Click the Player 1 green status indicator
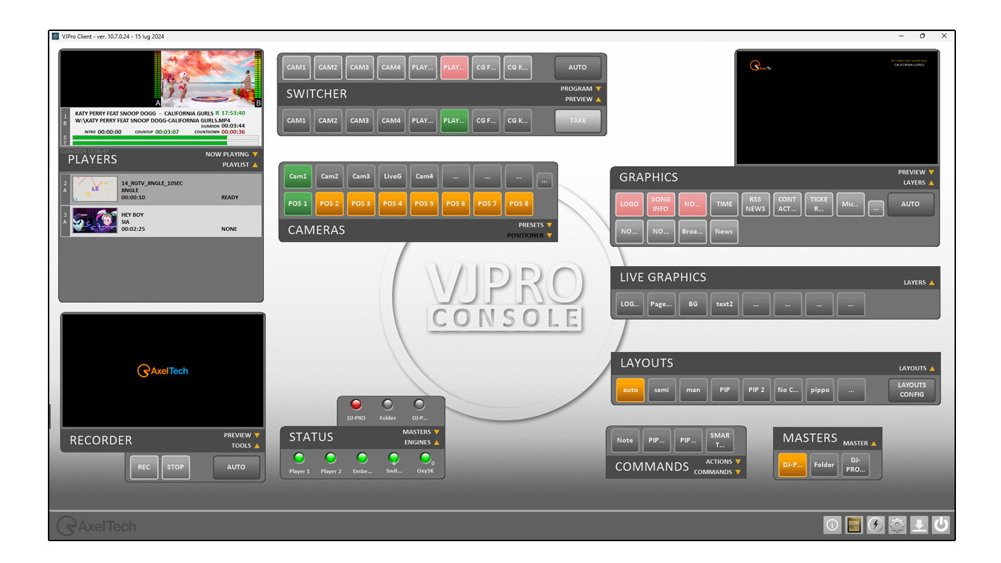Image resolution: width=1001 pixels, height=563 pixels. pyautogui.click(x=299, y=458)
